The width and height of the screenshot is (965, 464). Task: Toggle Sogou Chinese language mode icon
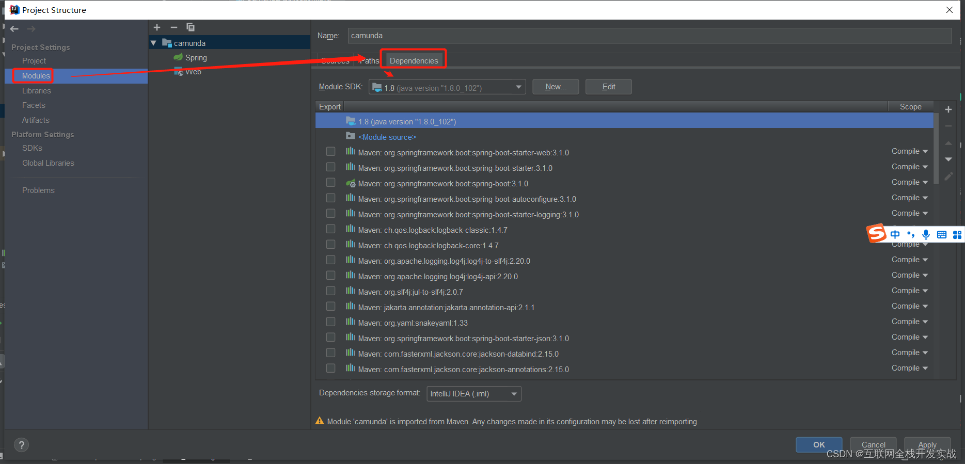(x=895, y=234)
